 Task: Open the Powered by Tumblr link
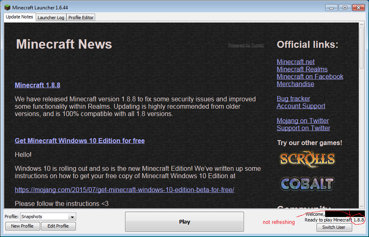pyautogui.click(x=246, y=45)
